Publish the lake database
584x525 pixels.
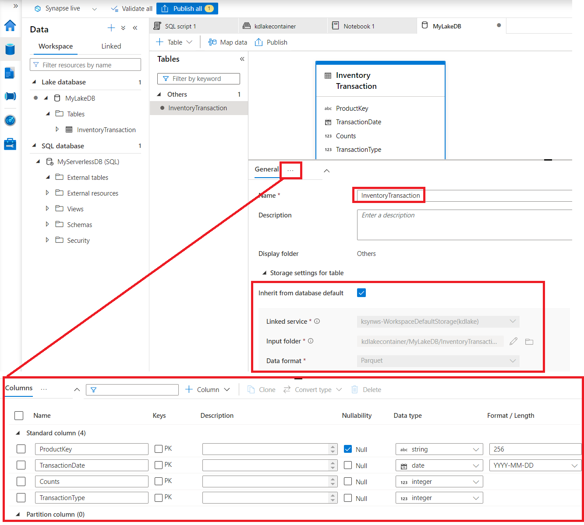271,42
